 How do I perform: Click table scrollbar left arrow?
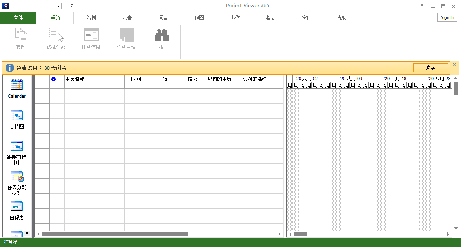tap(39, 234)
